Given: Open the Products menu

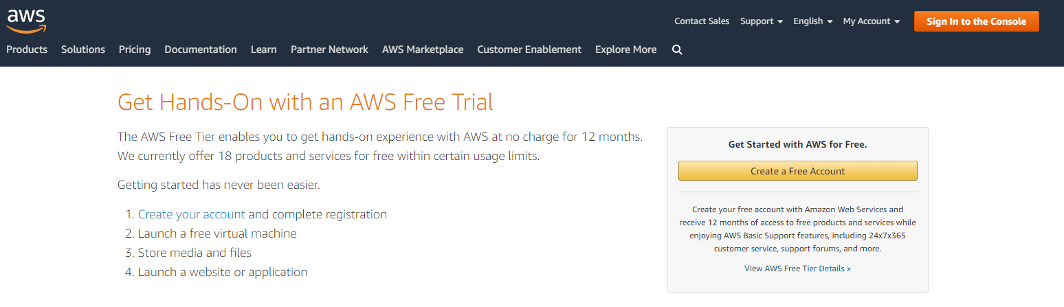Looking at the screenshot, I should coord(27,49).
